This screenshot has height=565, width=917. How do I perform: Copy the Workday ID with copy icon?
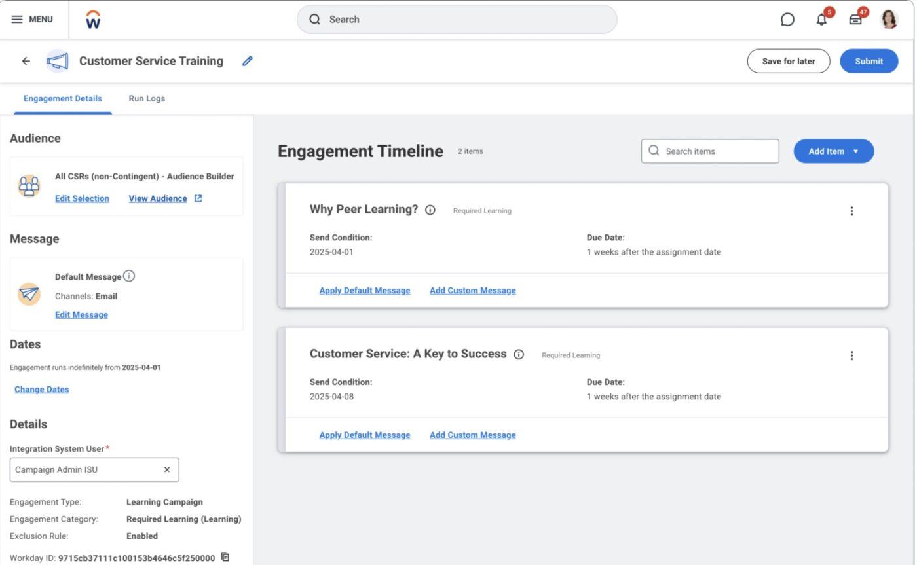(x=225, y=557)
